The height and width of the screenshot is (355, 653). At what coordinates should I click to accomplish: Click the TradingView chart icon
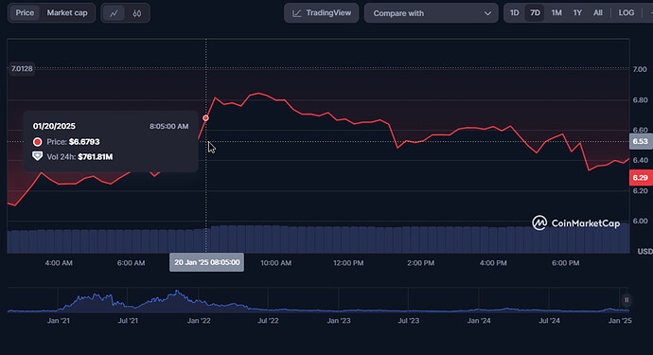pyautogui.click(x=296, y=13)
